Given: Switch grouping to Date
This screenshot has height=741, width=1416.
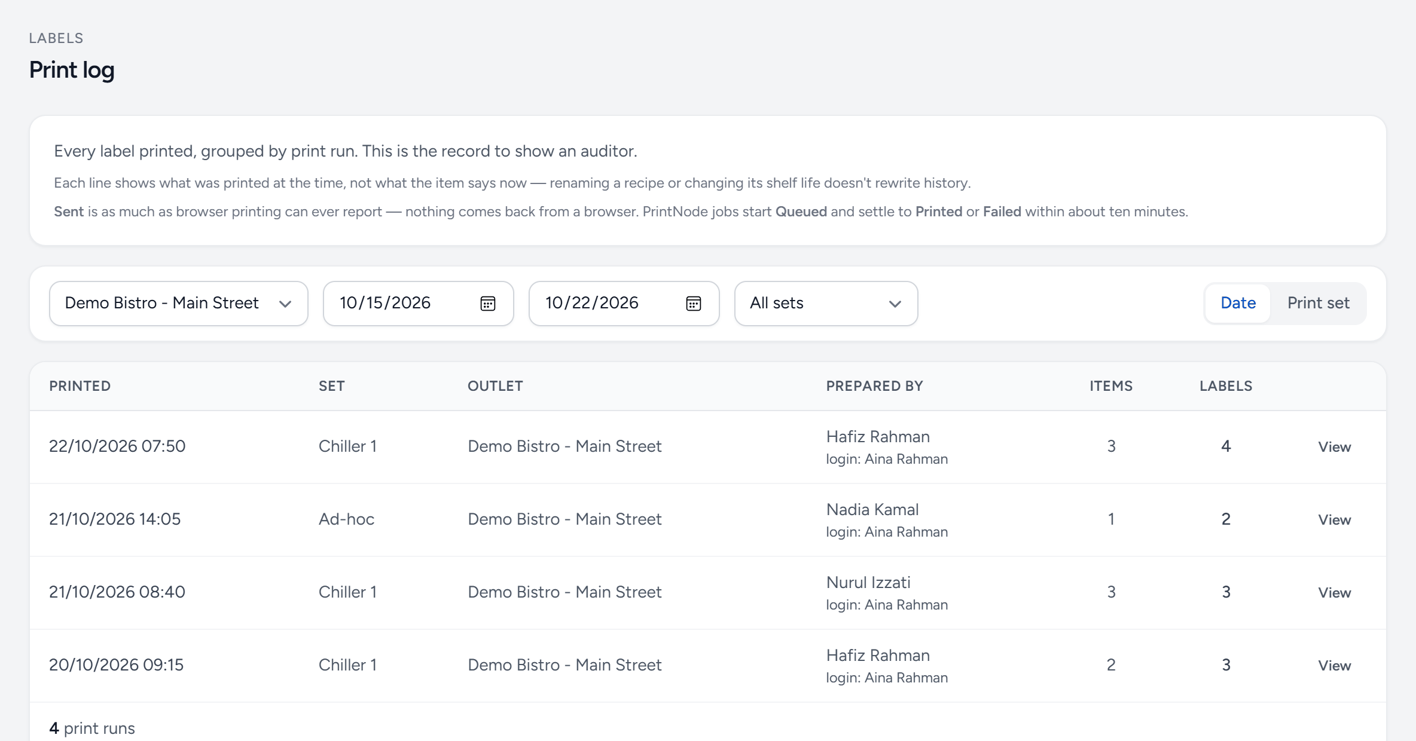Looking at the screenshot, I should pyautogui.click(x=1238, y=303).
